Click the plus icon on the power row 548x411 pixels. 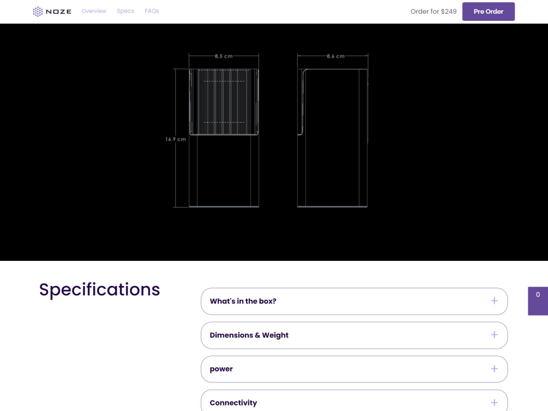[494, 369]
